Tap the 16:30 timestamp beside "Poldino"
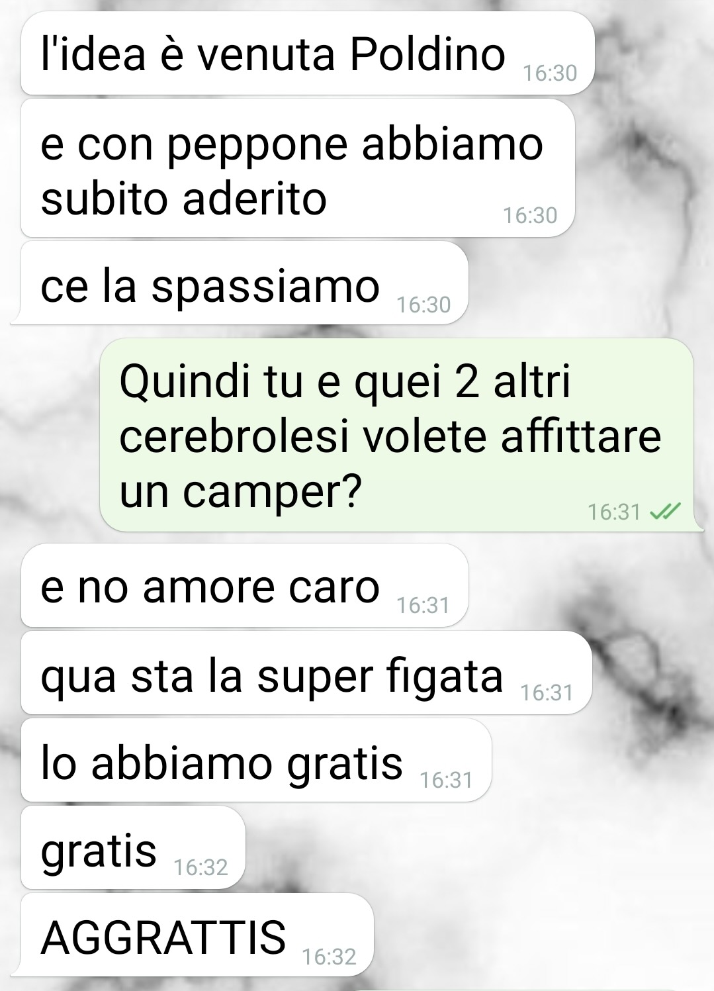 point(550,73)
